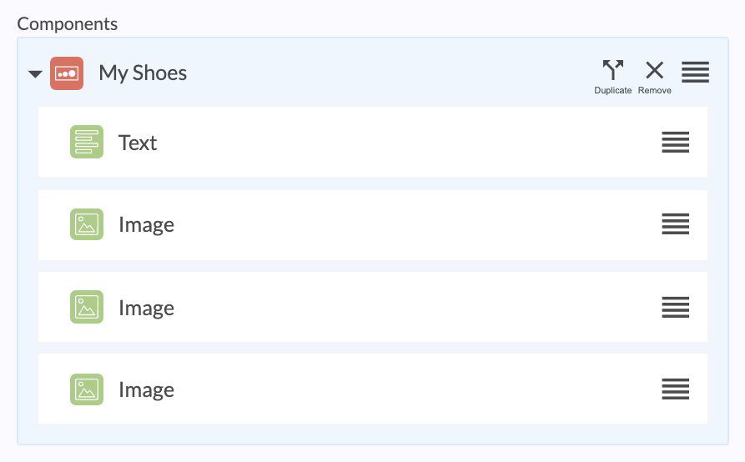Open the Text component row
The image size is (745, 462).
(x=372, y=142)
